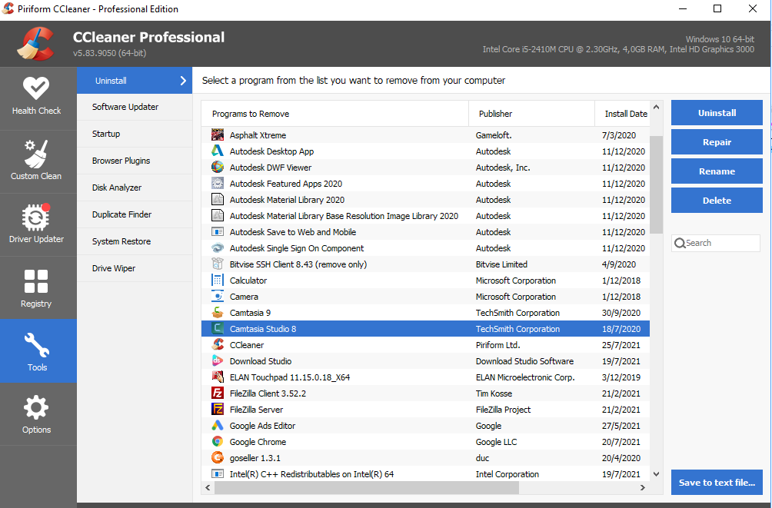Click the CCleaner program row icon
This screenshot has height=508, width=772.
point(217,345)
